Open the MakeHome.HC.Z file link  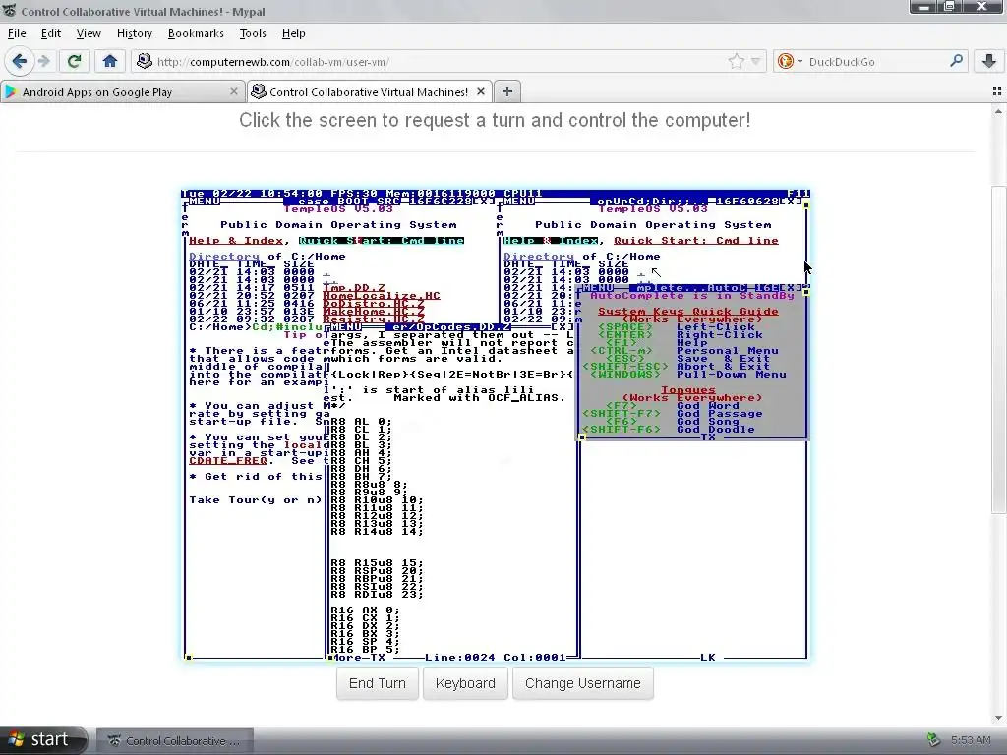click(374, 312)
